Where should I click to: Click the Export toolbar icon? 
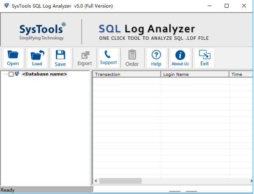click(x=85, y=55)
